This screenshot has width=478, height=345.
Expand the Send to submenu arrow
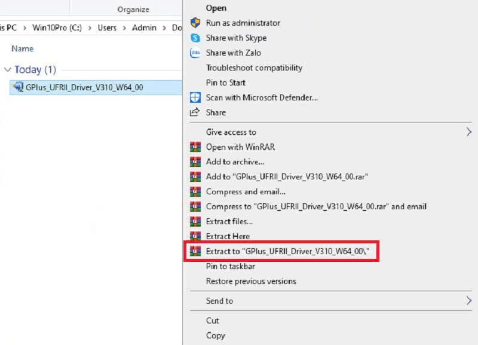click(468, 301)
